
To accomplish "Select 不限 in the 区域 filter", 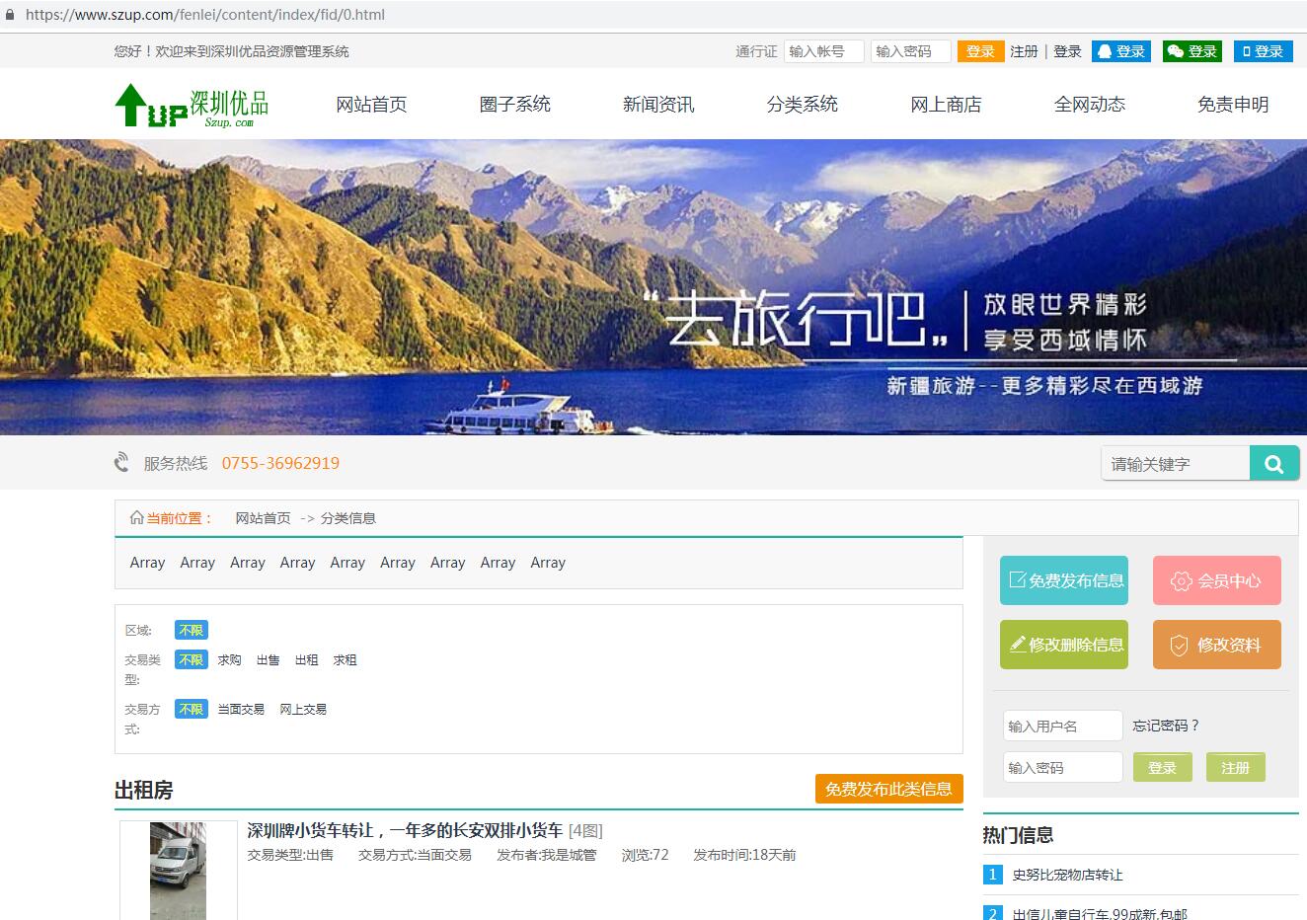I will coord(192,630).
